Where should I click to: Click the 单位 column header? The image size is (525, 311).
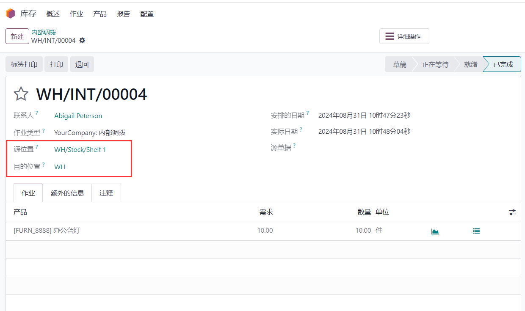[x=382, y=212]
